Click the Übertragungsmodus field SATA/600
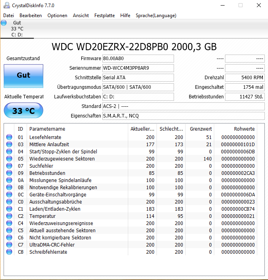Viewport: 268px width, 280px height. tap(138, 87)
